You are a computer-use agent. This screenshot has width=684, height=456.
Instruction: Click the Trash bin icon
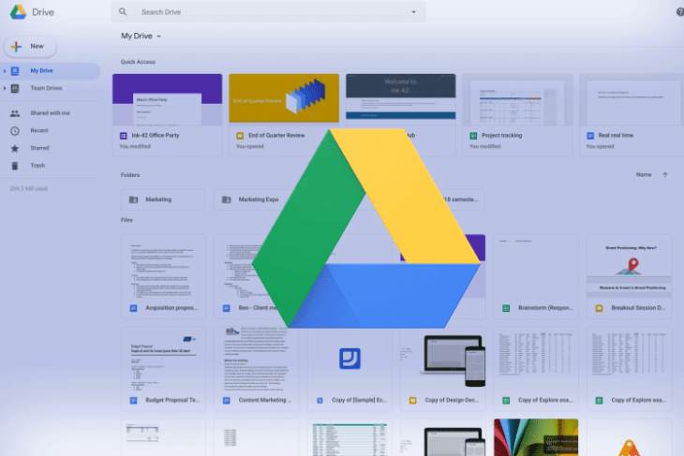15,166
